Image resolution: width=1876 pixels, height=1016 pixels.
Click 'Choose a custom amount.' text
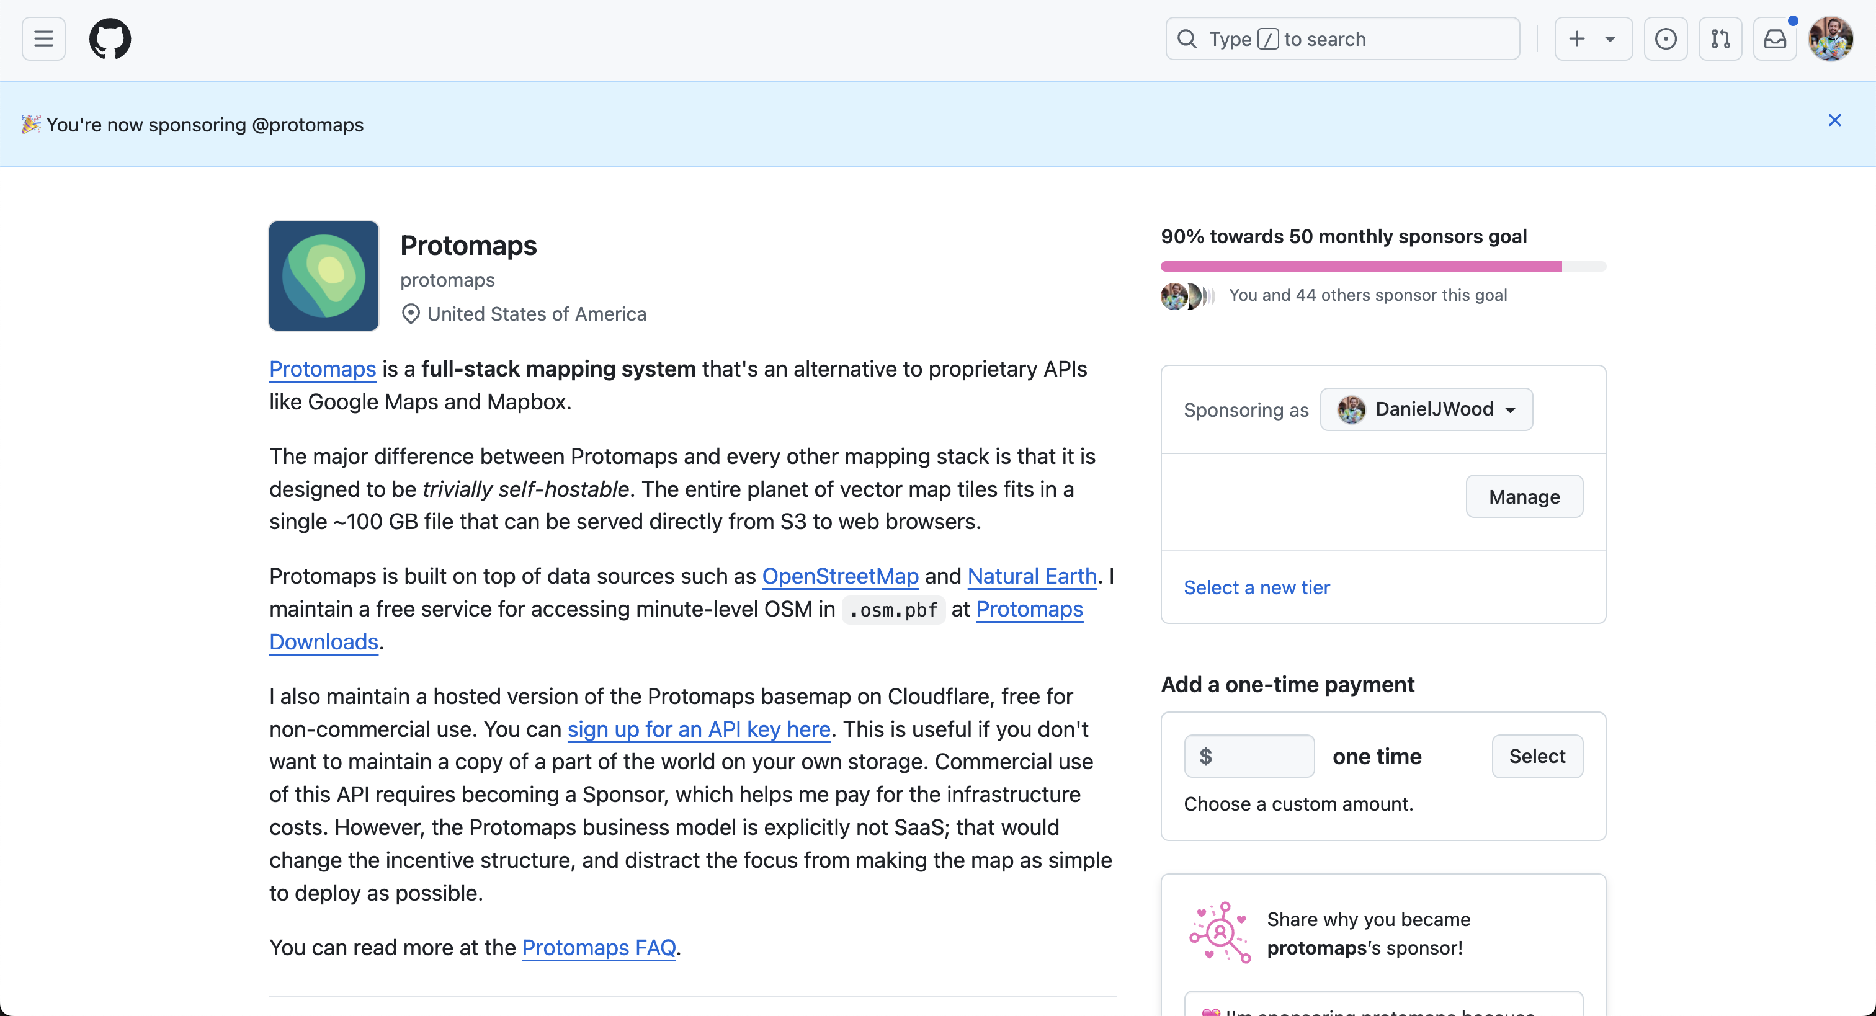click(x=1298, y=804)
